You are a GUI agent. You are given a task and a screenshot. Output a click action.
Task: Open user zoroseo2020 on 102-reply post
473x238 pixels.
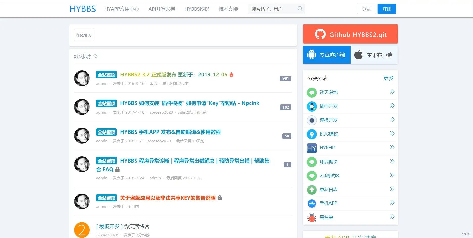[161, 112]
